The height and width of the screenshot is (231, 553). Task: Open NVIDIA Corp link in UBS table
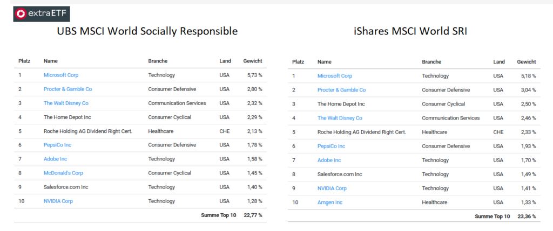58,201
